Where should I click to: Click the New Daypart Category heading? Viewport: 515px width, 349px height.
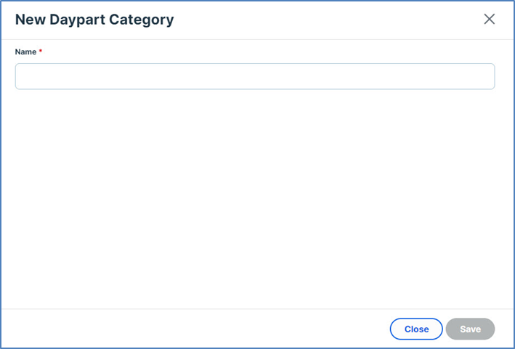tap(94, 20)
